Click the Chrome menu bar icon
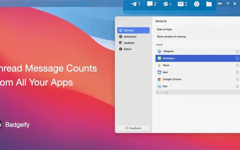The width and height of the screenshot is (240, 150). click(x=197, y=4)
